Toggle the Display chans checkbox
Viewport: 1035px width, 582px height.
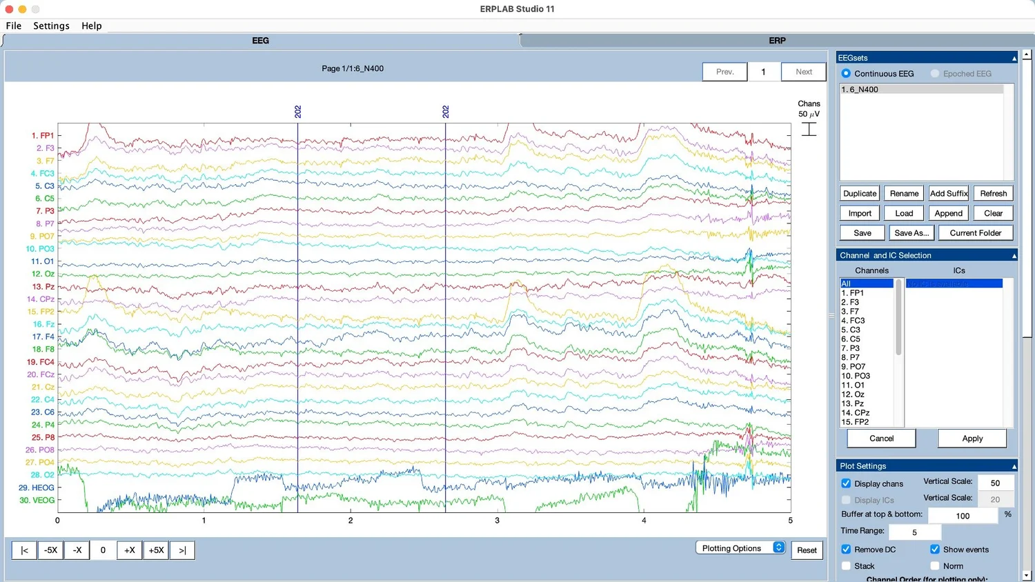pyautogui.click(x=846, y=483)
